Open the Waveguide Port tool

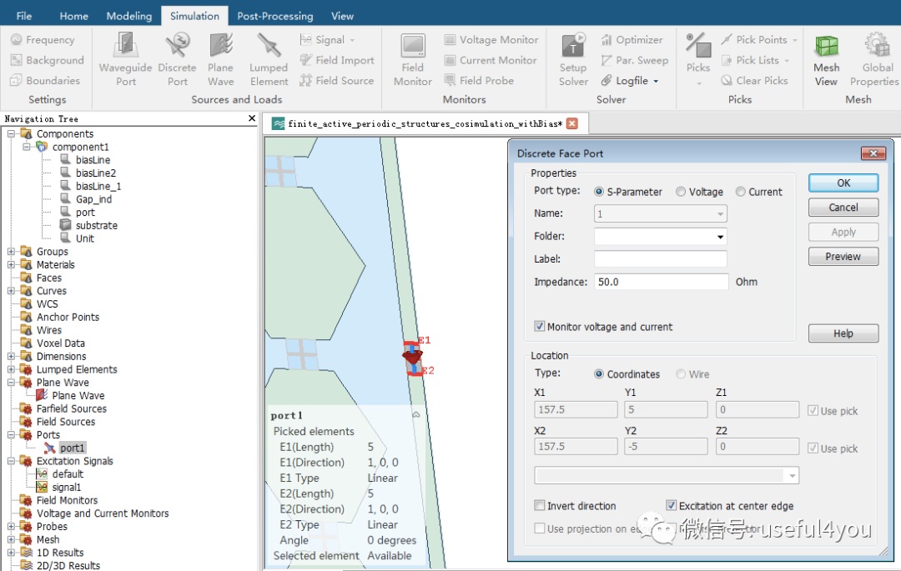pyautogui.click(x=125, y=60)
